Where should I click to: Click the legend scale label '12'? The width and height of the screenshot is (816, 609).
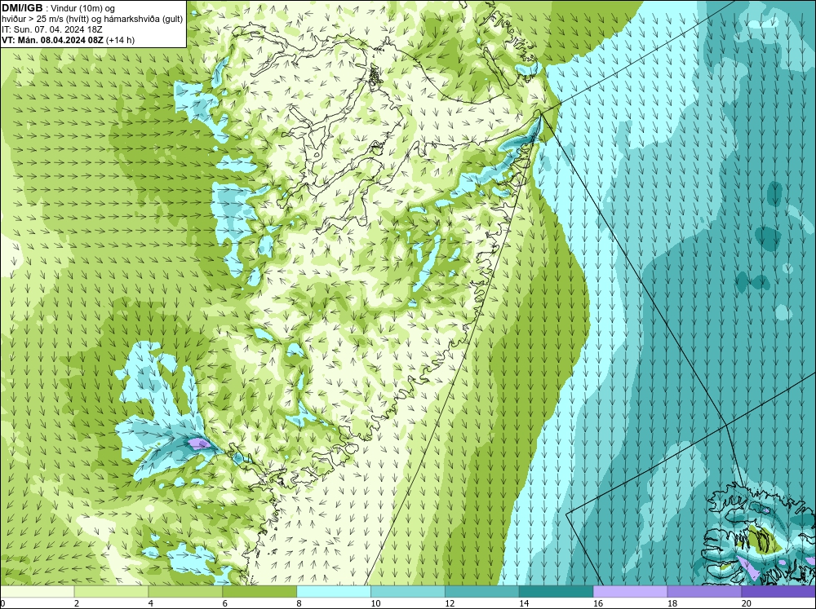450,603
